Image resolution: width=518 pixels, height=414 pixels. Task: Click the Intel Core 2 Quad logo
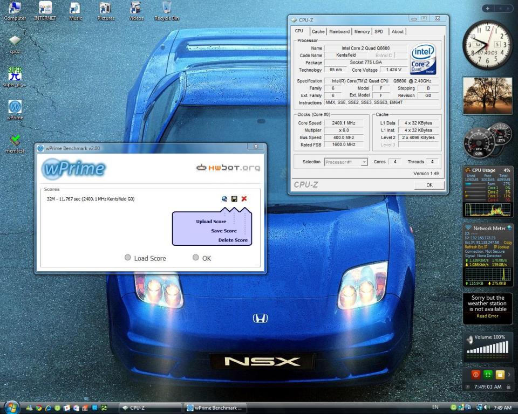pyautogui.click(x=423, y=59)
